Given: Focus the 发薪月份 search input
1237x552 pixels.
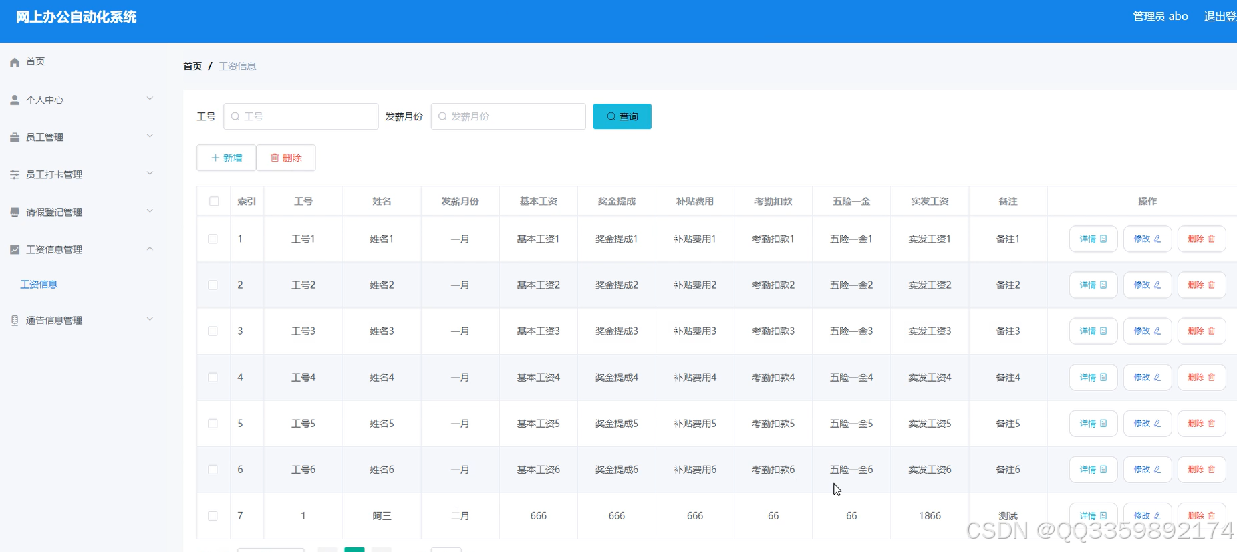Looking at the screenshot, I should coord(508,116).
